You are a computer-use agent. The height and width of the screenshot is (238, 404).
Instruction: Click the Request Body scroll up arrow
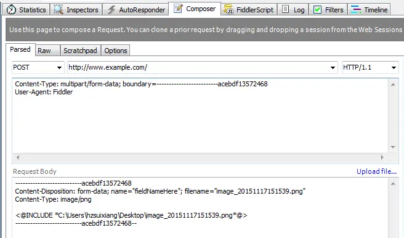point(393,184)
